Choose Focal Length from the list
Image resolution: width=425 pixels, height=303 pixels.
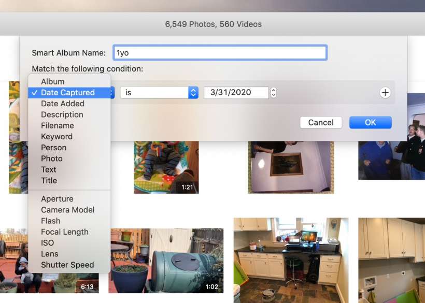pyautogui.click(x=65, y=232)
